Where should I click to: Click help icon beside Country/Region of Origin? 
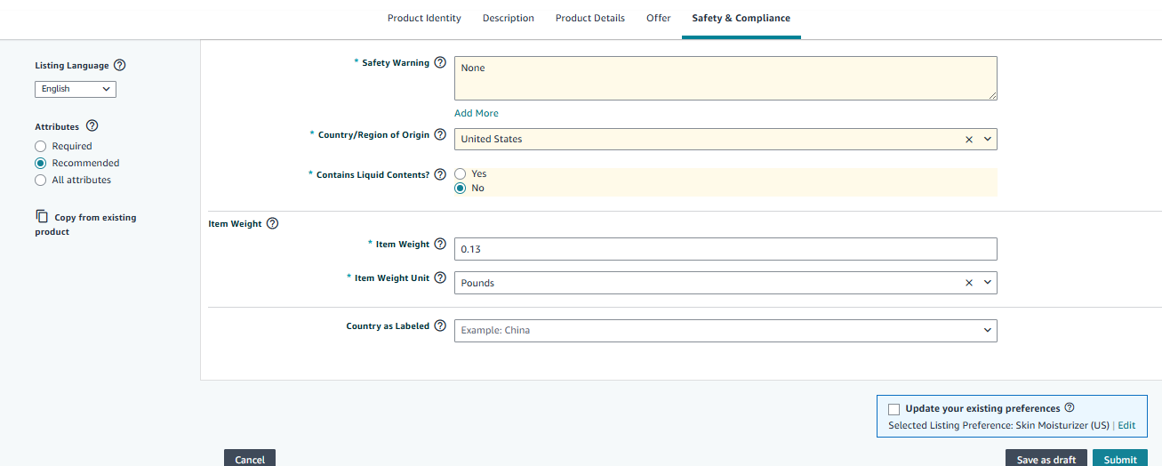(x=440, y=135)
